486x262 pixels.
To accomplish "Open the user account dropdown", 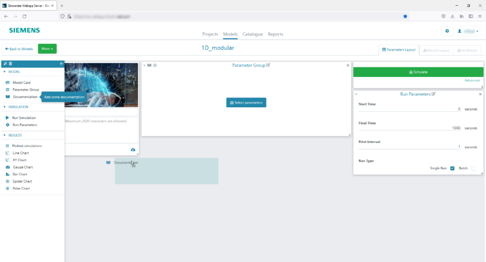I will [x=468, y=31].
